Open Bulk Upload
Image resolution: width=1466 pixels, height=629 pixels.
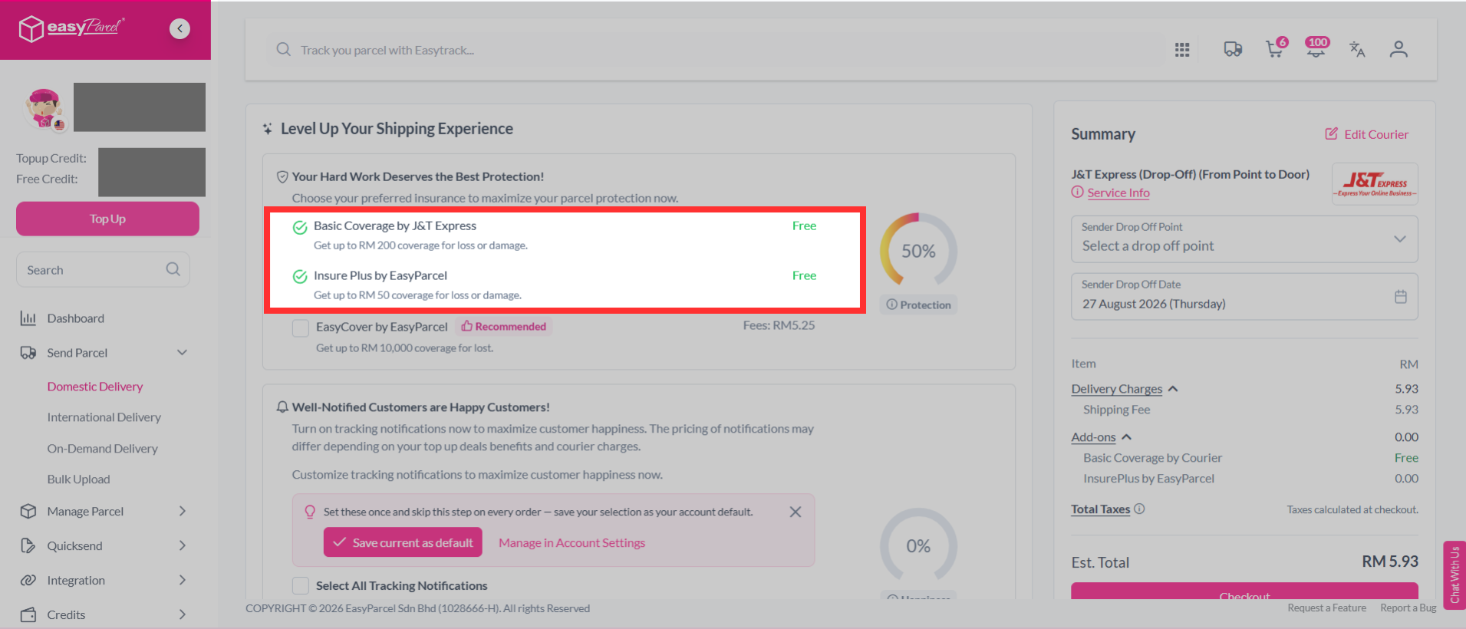pyautogui.click(x=79, y=479)
